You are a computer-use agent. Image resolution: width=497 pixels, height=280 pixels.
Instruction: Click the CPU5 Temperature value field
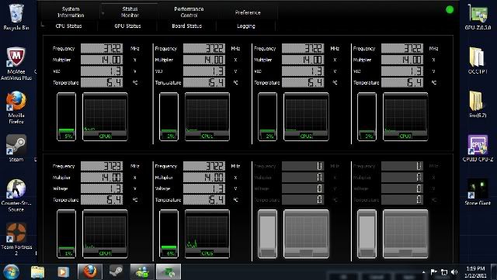click(204, 199)
